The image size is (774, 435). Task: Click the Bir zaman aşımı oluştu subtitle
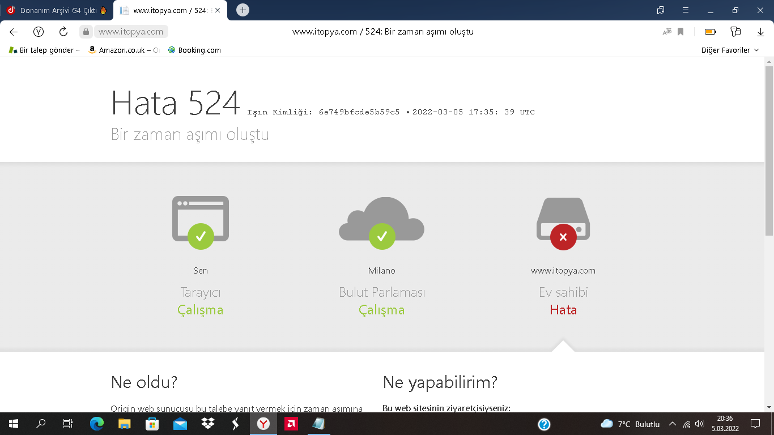point(190,134)
